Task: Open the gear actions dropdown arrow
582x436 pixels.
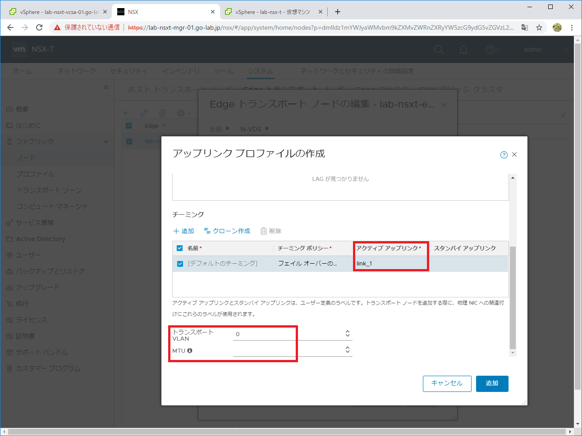Action: click(x=189, y=113)
